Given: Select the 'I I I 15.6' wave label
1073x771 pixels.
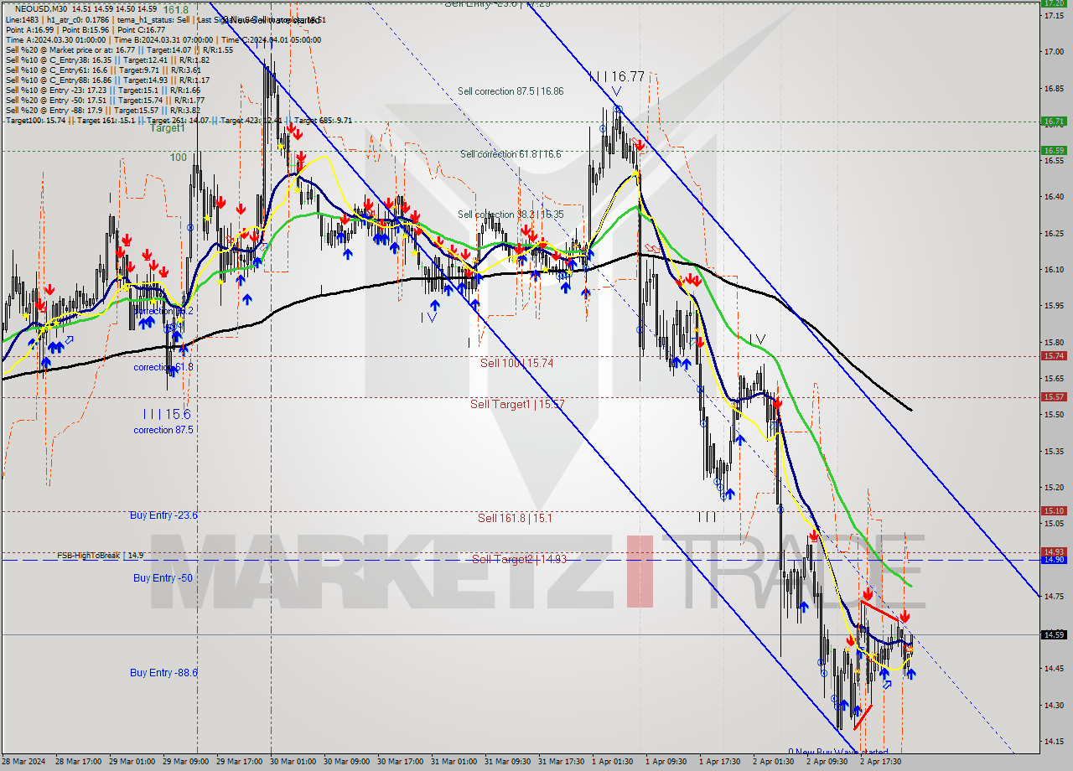Looking at the screenshot, I should pos(167,414).
